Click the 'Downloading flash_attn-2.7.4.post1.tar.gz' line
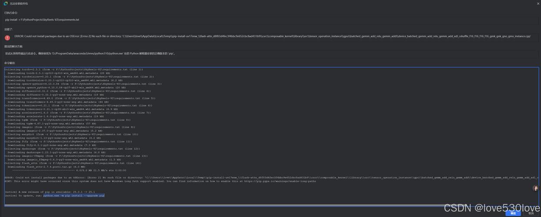The width and height of the screenshot is (541, 217). [47, 167]
